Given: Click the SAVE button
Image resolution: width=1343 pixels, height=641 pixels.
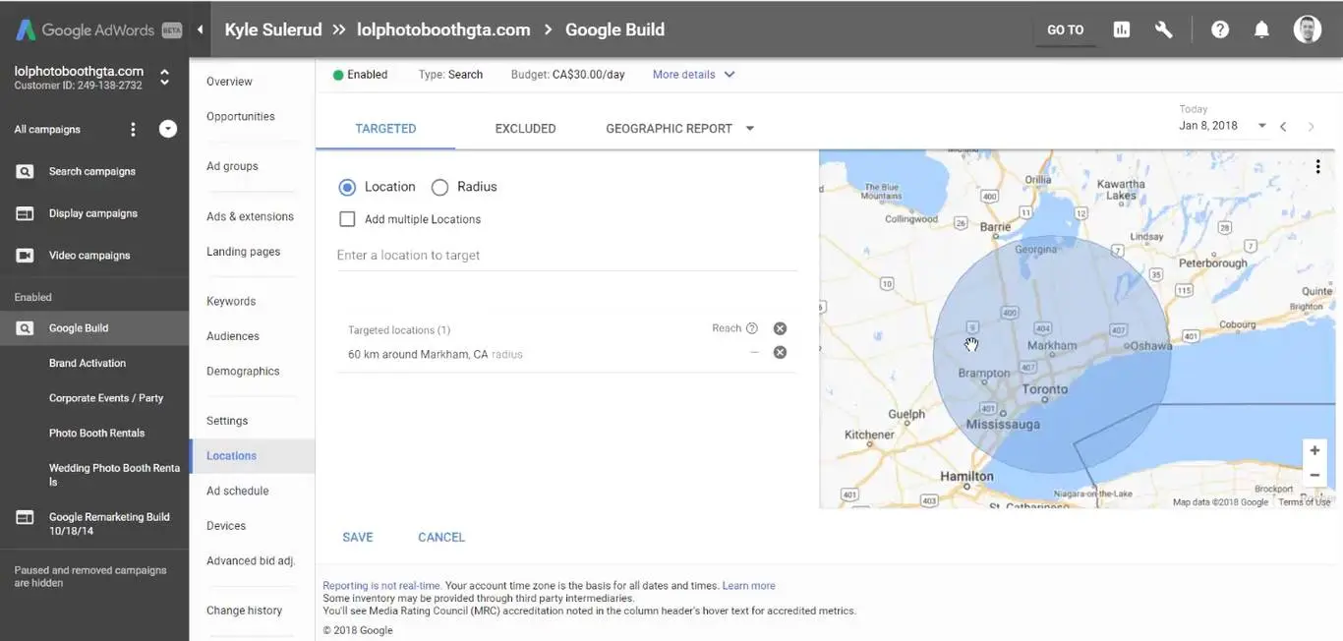Looking at the screenshot, I should click(x=358, y=537).
